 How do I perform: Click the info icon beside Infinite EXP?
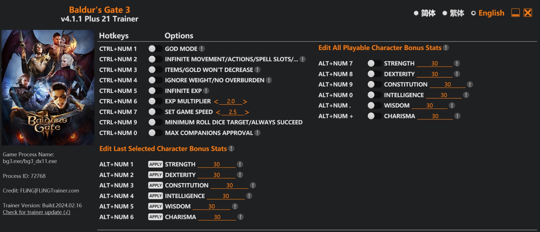pos(206,91)
